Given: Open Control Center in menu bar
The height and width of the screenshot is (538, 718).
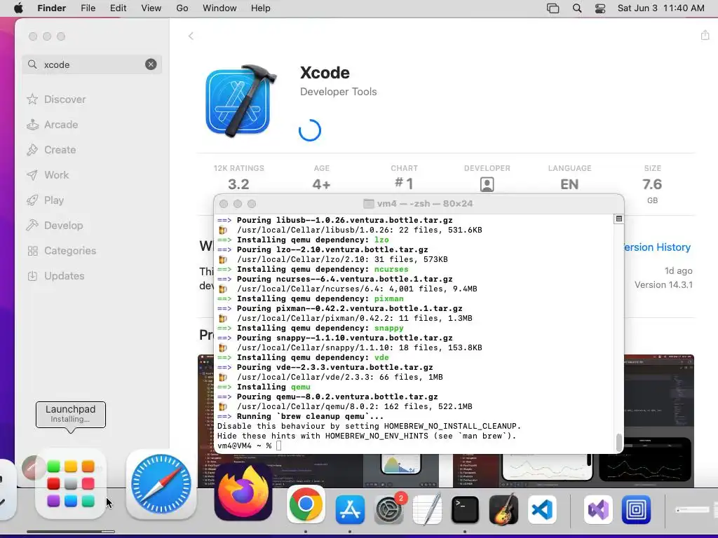Looking at the screenshot, I should (600, 8).
